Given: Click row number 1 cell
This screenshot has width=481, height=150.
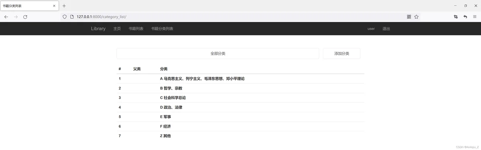Looking at the screenshot, I should pyautogui.click(x=120, y=79).
